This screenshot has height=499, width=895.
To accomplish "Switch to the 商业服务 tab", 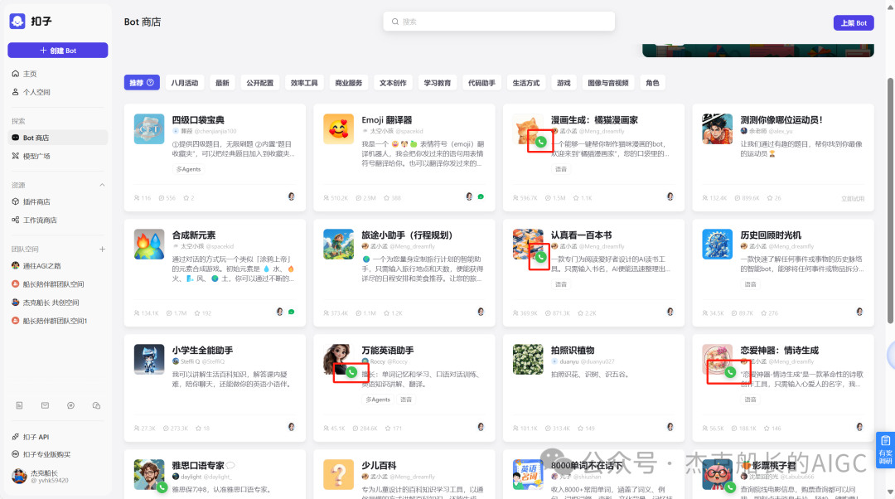I will click(349, 83).
